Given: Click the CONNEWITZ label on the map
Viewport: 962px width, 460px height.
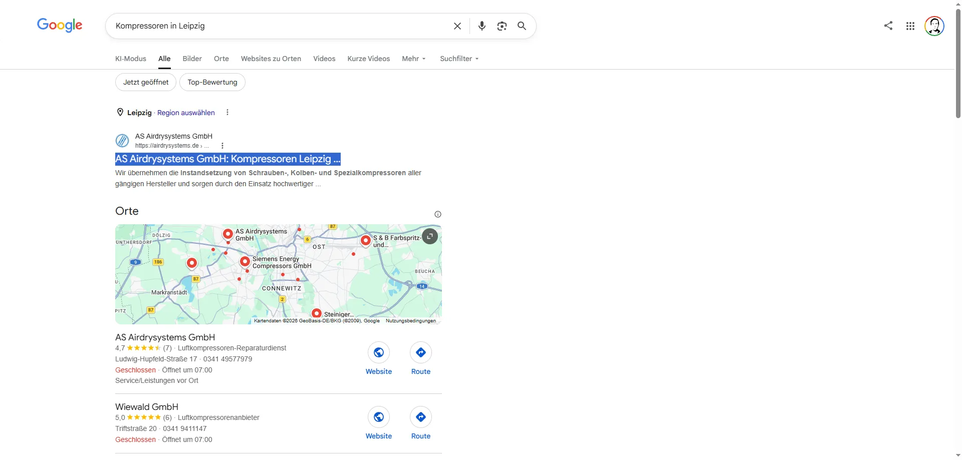Looking at the screenshot, I should 282,288.
